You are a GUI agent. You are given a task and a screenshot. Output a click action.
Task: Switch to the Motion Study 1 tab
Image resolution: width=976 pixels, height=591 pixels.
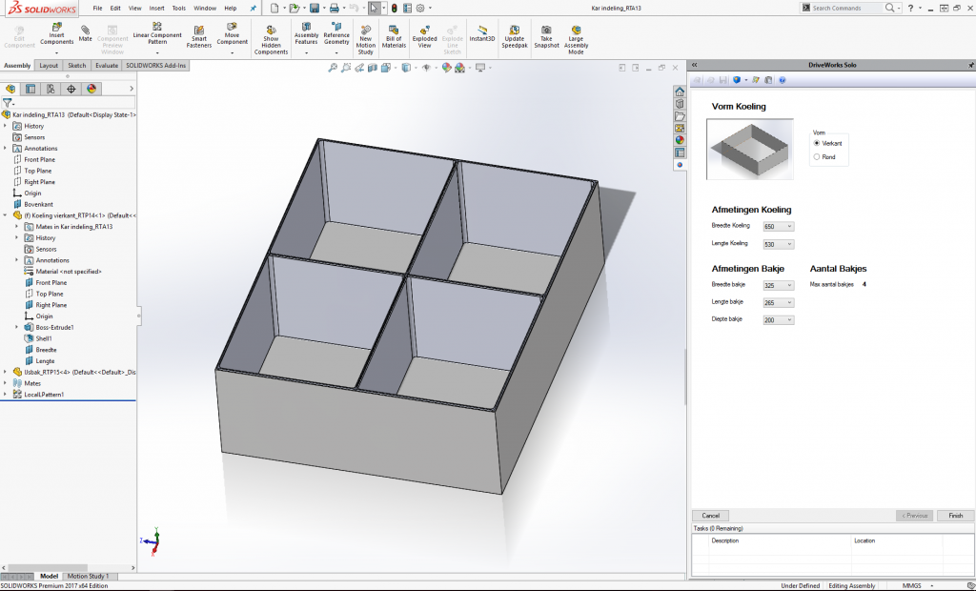tap(88, 576)
